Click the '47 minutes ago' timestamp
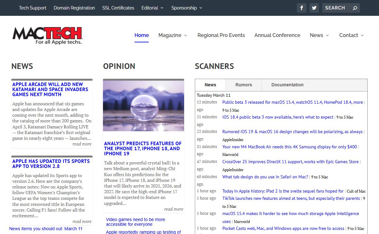 [207, 165]
